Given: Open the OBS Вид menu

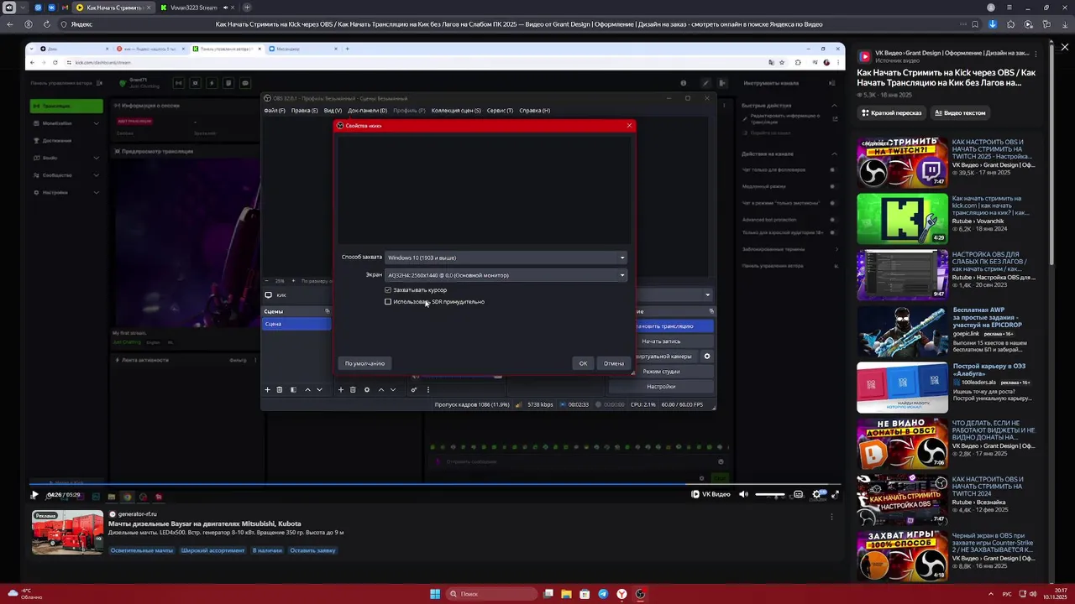Looking at the screenshot, I should coord(333,111).
